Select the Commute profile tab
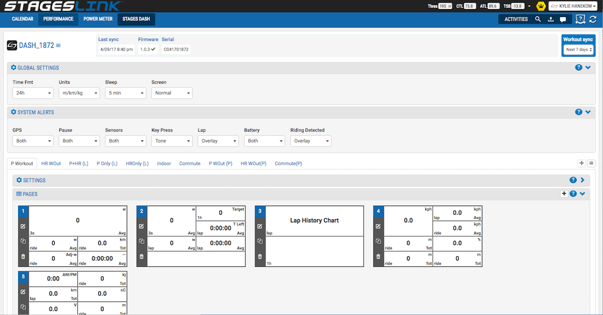The height and width of the screenshot is (315, 603). click(x=190, y=164)
